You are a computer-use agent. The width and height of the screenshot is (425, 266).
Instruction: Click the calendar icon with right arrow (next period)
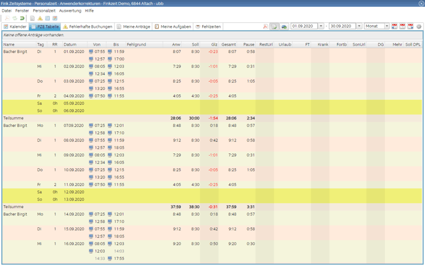[x=411, y=26]
